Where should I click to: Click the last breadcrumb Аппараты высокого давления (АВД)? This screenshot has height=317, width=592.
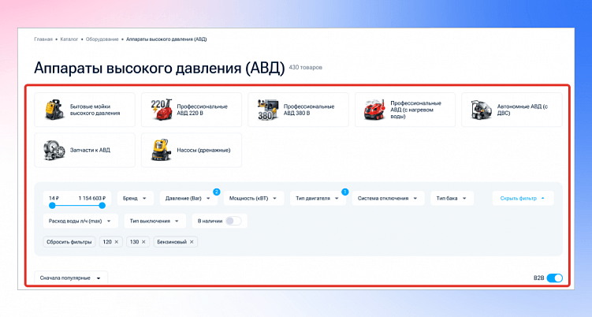pyautogui.click(x=166, y=39)
